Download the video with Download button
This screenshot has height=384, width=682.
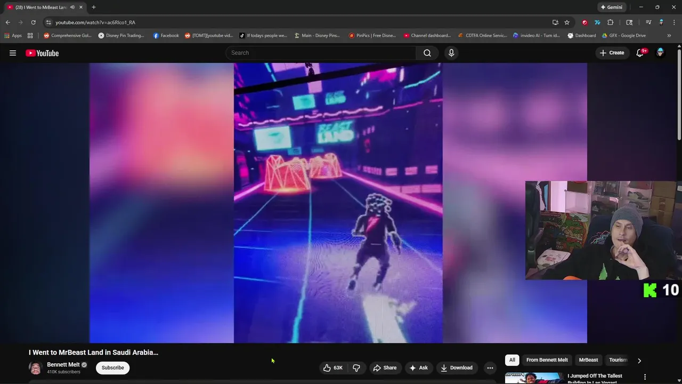[x=457, y=367]
